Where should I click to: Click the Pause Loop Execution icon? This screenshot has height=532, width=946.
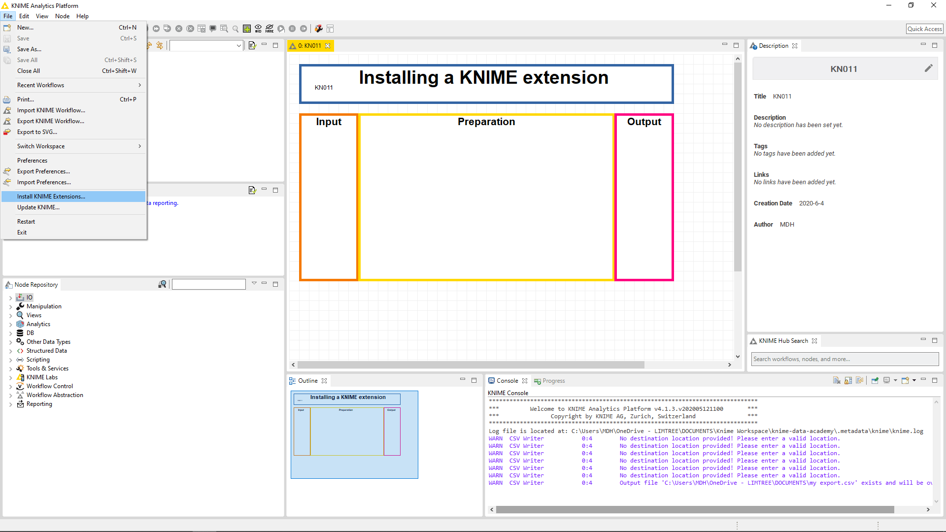292,29
